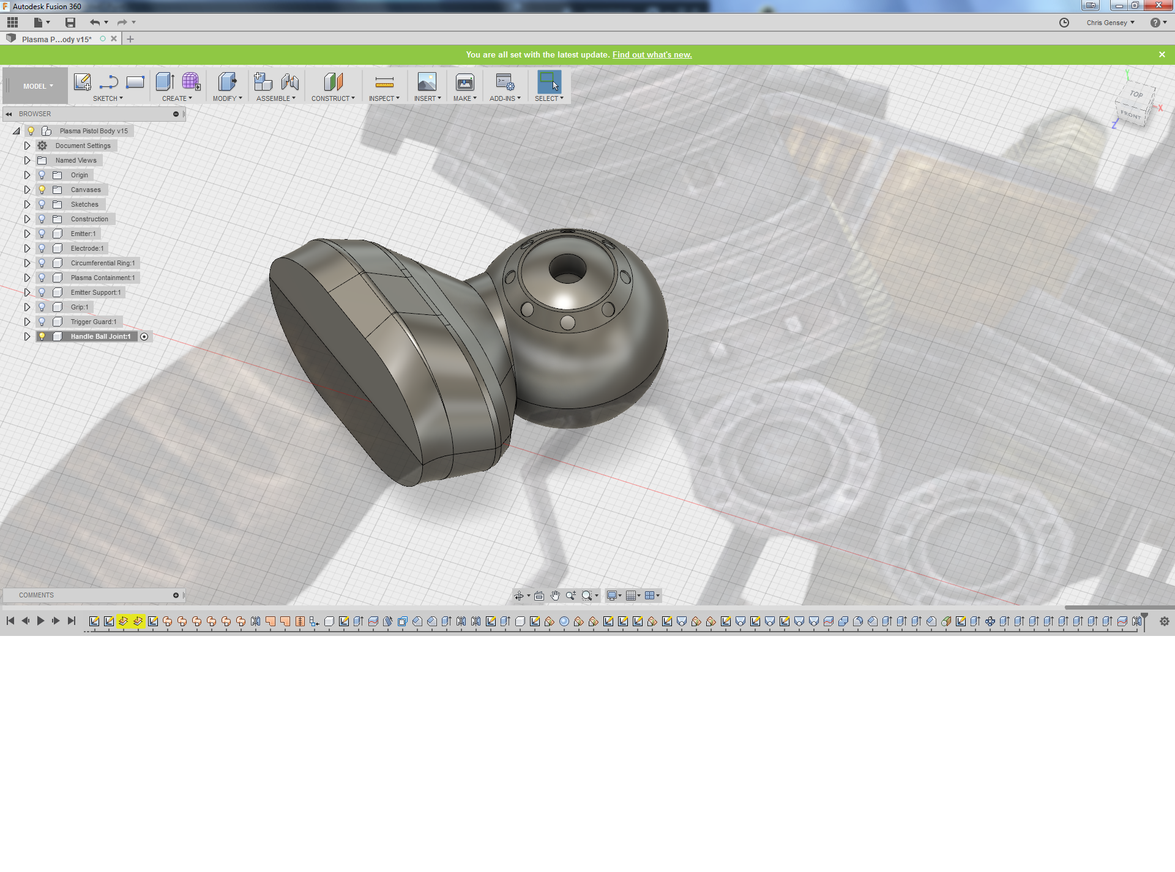Click the Job Status clock icon

coord(1064,23)
